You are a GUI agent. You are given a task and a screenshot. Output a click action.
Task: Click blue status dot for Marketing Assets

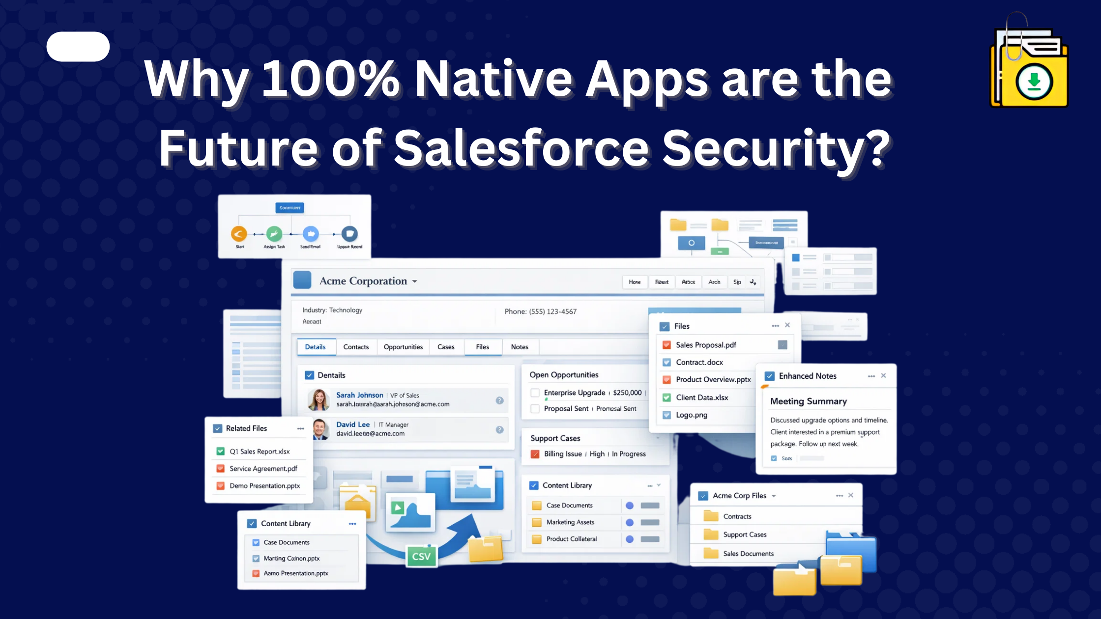pyautogui.click(x=630, y=522)
